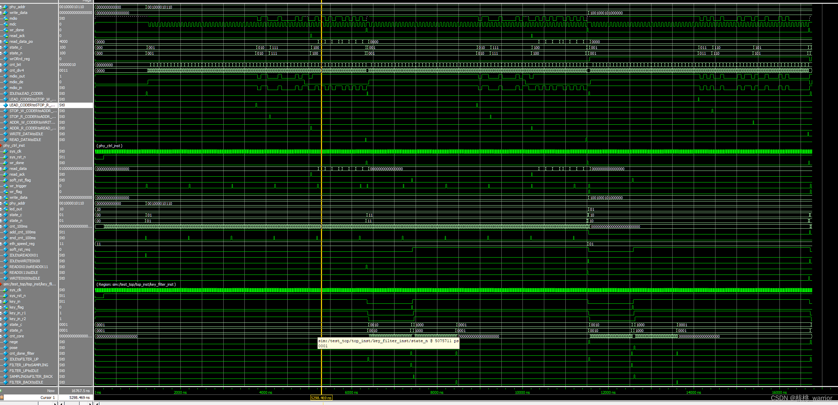The image size is (838, 405).
Task: Select the IDLEtoLEAD_CODER signal name
Action: pos(26,93)
